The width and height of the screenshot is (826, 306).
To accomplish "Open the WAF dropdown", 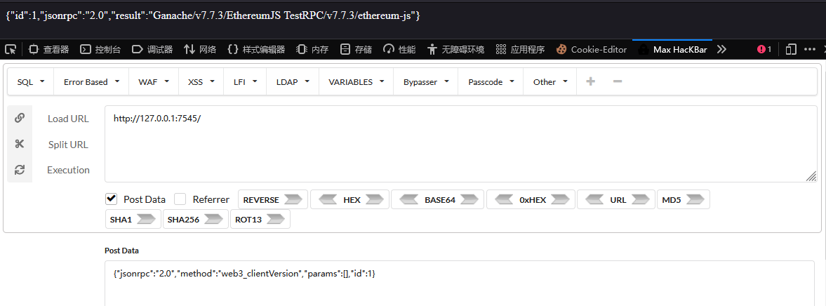I will pyautogui.click(x=154, y=81).
